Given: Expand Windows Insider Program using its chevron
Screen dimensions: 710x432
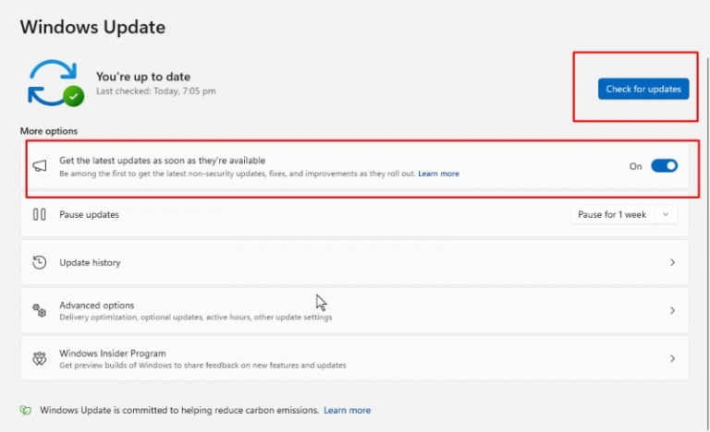Looking at the screenshot, I should [x=672, y=358].
